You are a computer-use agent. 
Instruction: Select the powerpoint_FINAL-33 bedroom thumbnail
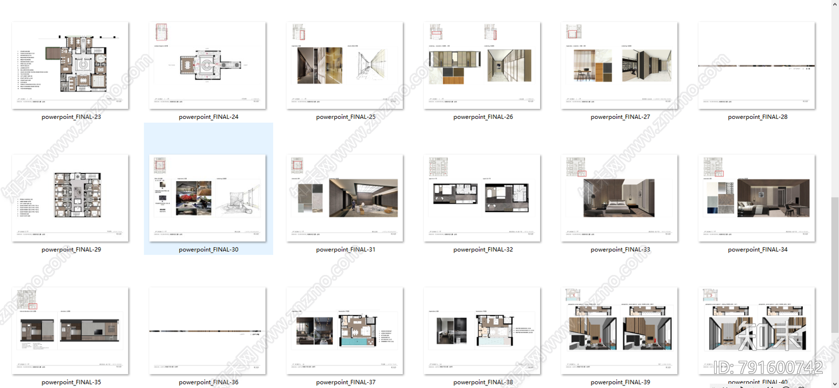coord(619,198)
